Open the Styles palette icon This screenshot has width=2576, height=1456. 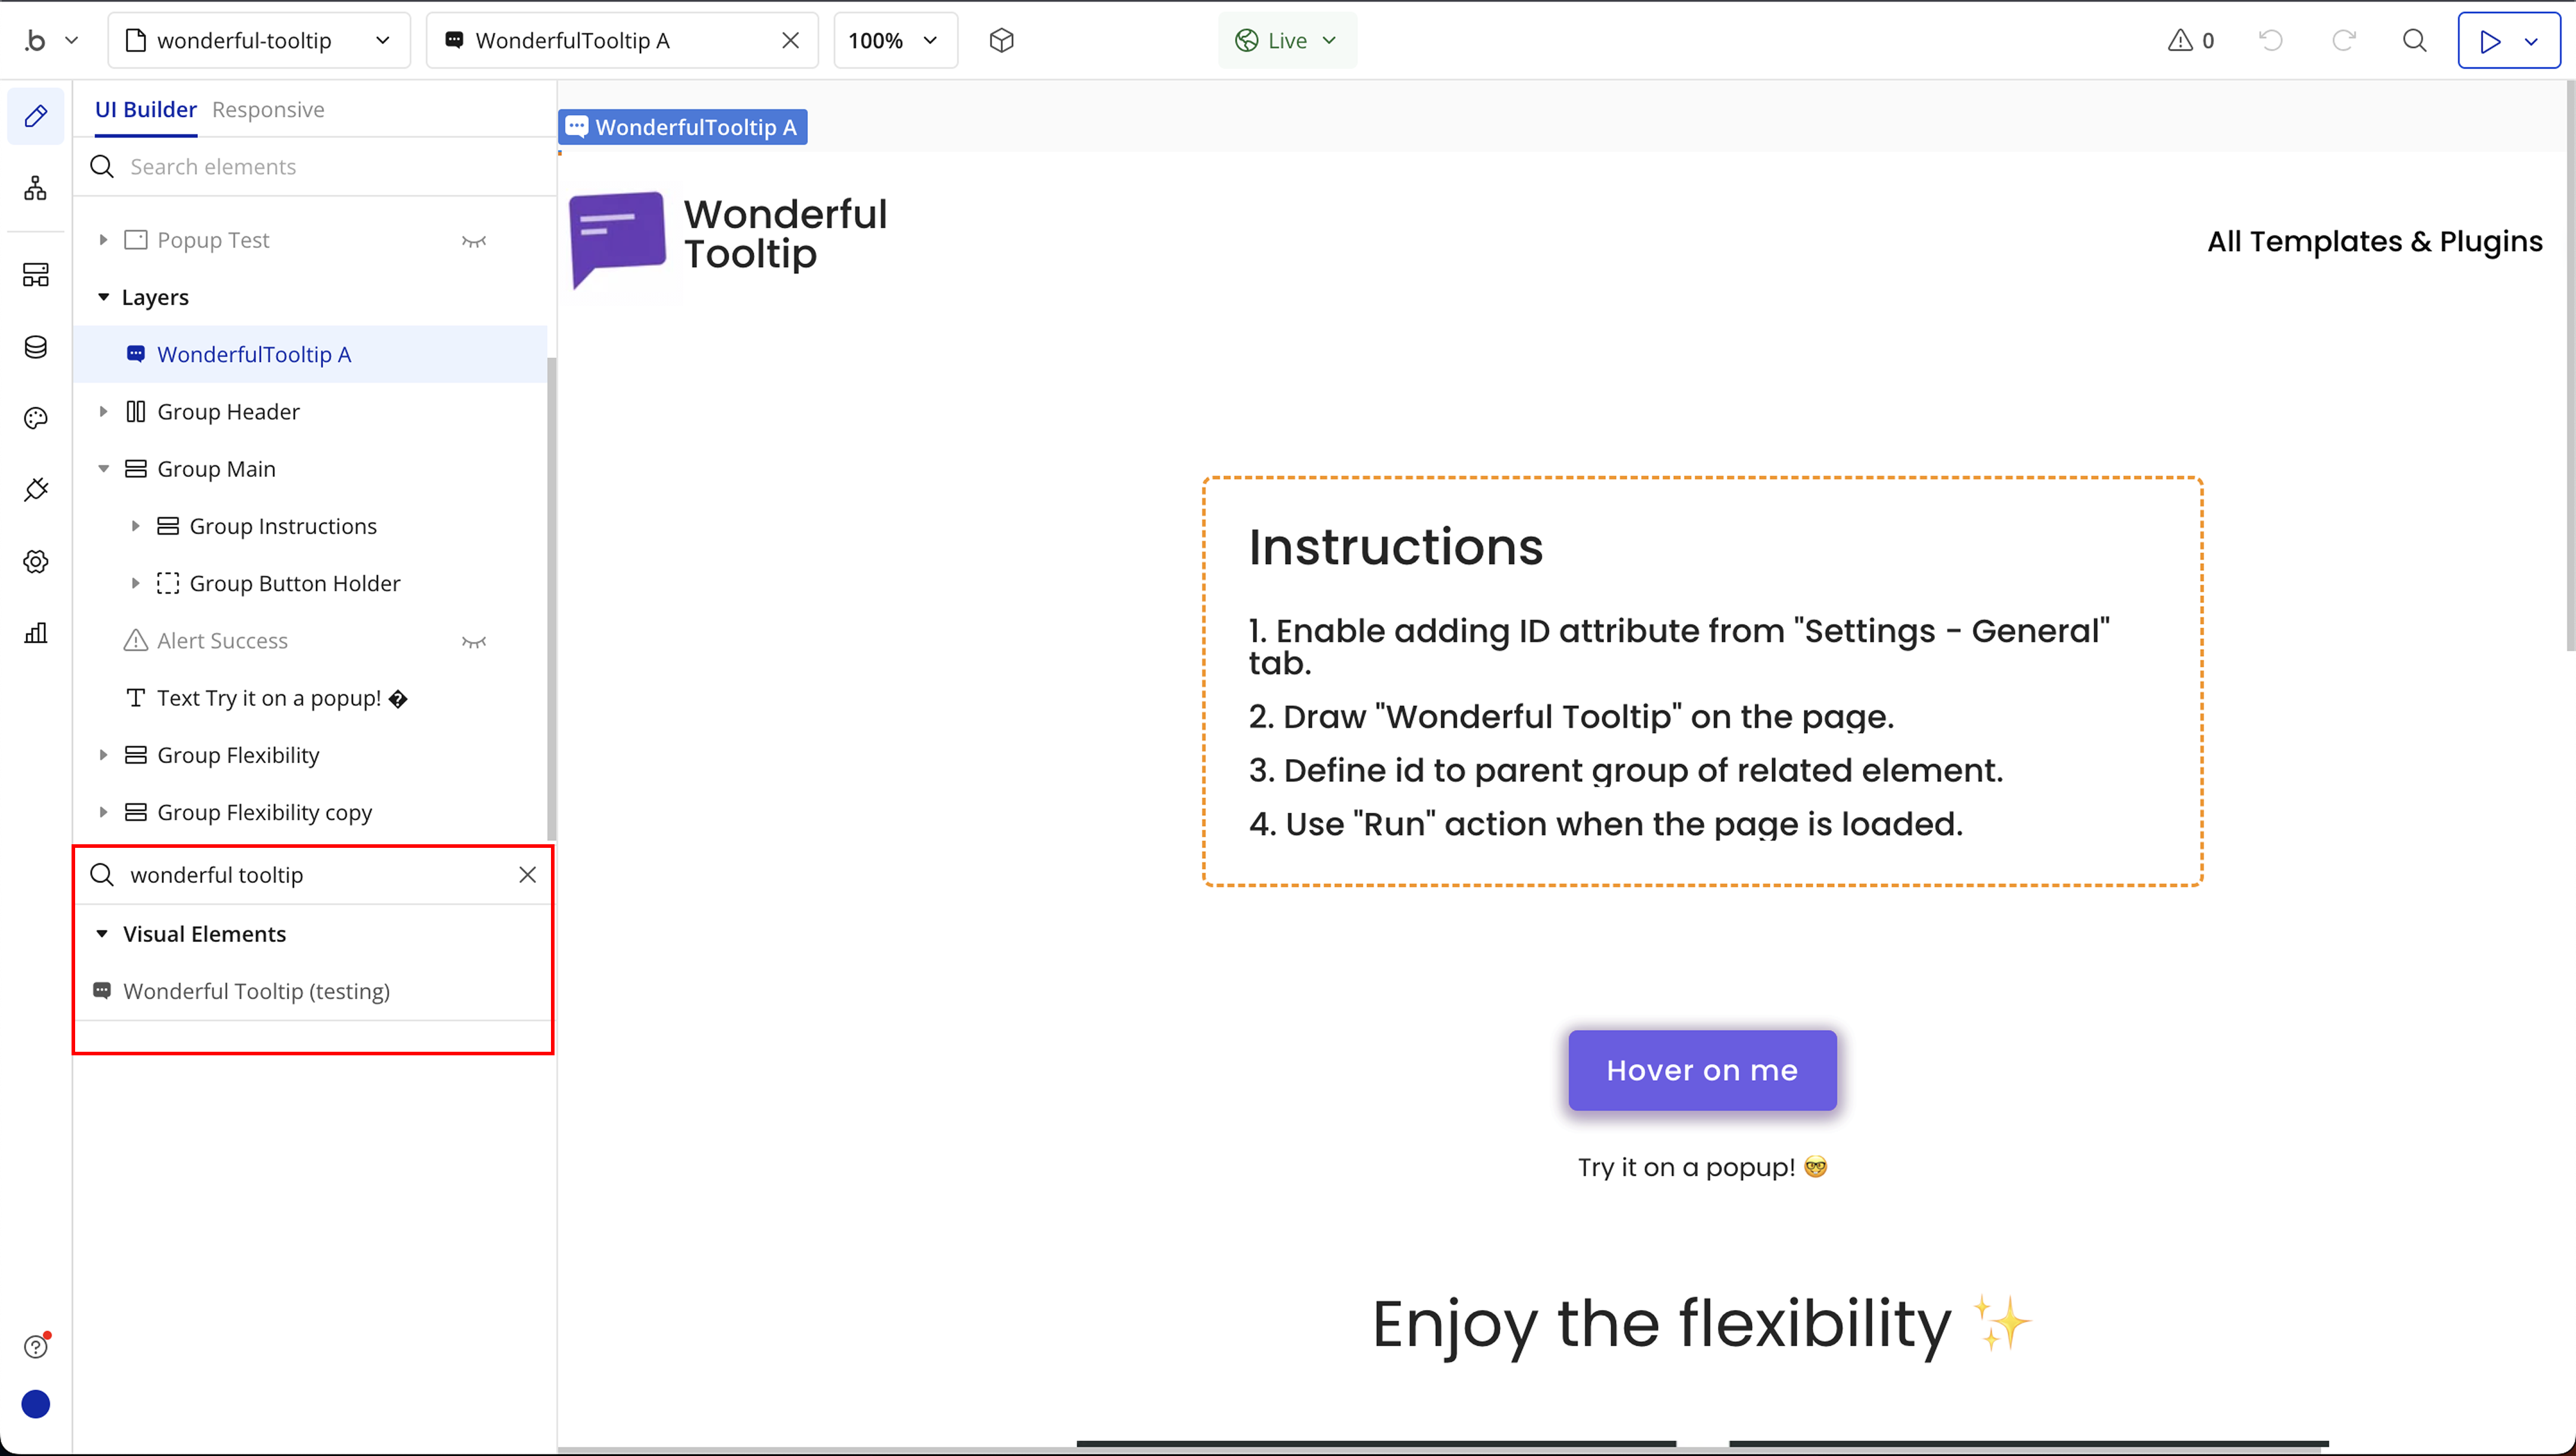click(36, 418)
